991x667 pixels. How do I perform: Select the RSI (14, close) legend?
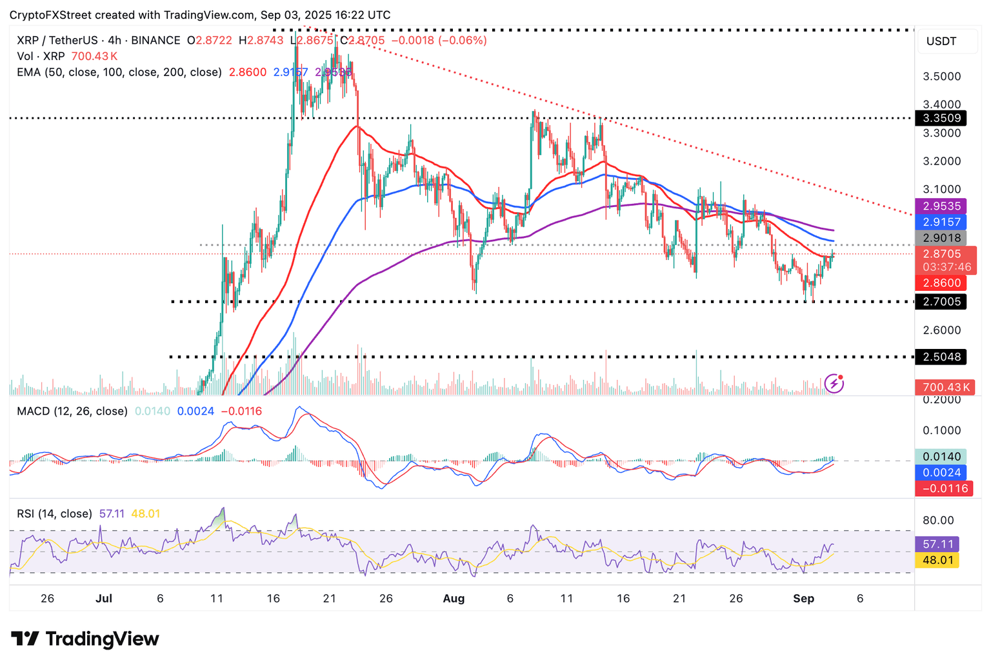[x=54, y=513]
